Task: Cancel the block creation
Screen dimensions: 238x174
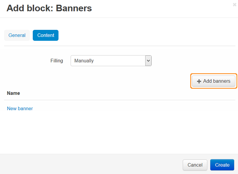Action: coord(195,165)
